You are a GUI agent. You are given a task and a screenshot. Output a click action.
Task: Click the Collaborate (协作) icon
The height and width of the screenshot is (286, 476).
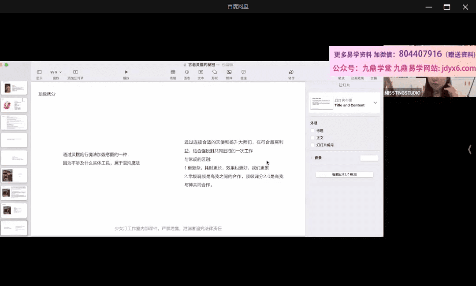coord(291,72)
